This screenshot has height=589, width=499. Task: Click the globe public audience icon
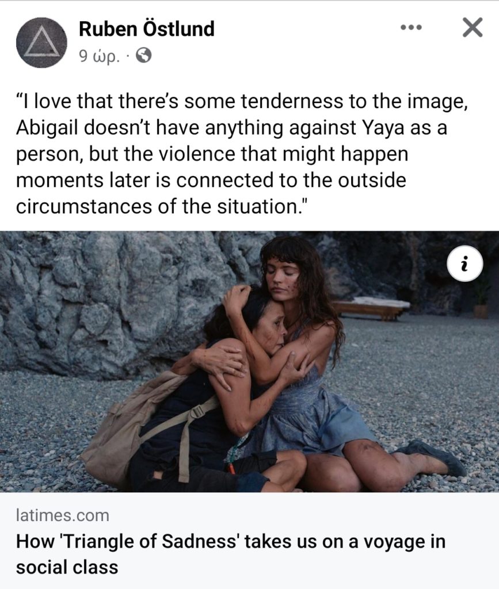143,56
